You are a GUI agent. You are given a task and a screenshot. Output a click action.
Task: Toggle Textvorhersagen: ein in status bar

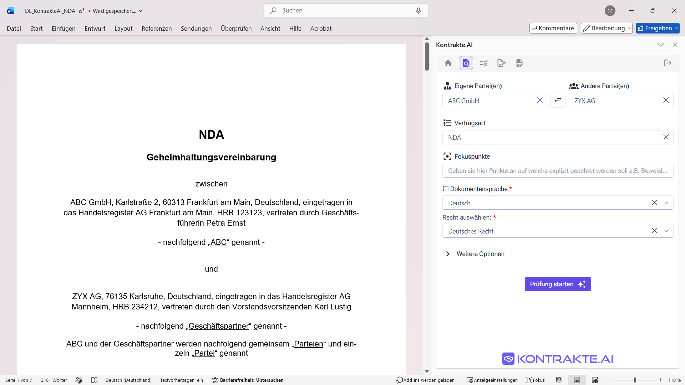182,380
